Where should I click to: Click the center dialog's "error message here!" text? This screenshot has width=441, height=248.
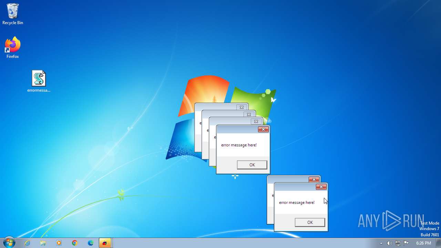tap(239, 145)
